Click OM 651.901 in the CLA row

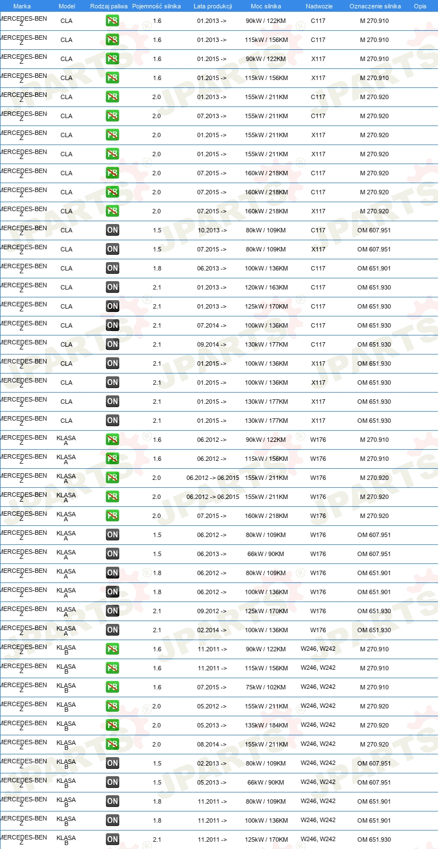point(374,268)
